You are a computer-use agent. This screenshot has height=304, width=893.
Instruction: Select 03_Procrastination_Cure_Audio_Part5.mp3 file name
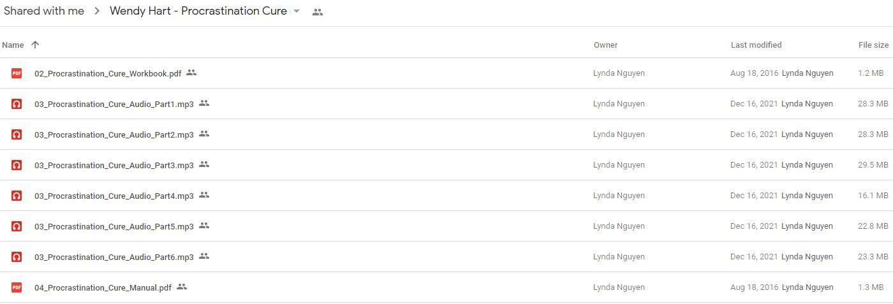[114, 226]
